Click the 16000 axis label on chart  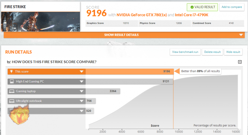(x=236, y=132)
